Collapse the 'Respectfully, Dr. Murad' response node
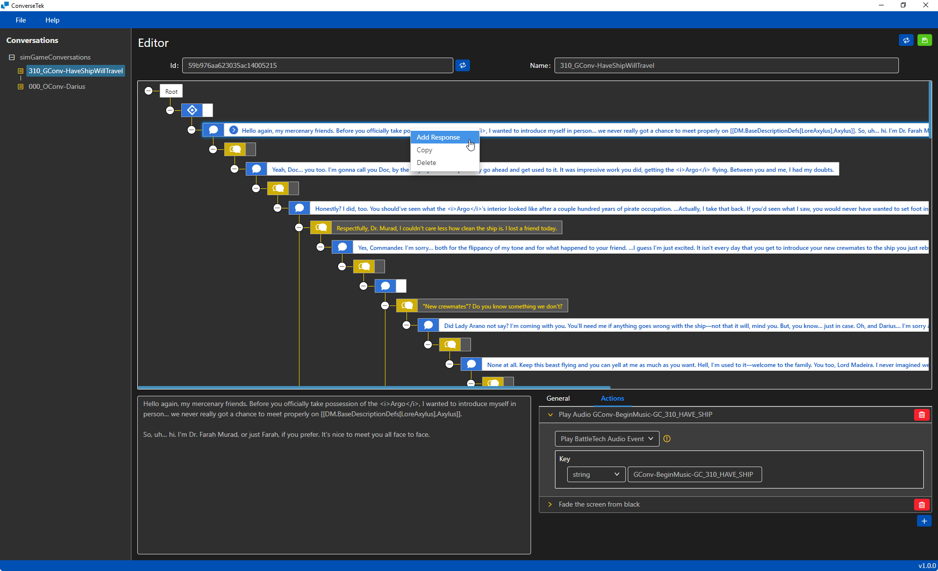The width and height of the screenshot is (938, 571). point(299,227)
